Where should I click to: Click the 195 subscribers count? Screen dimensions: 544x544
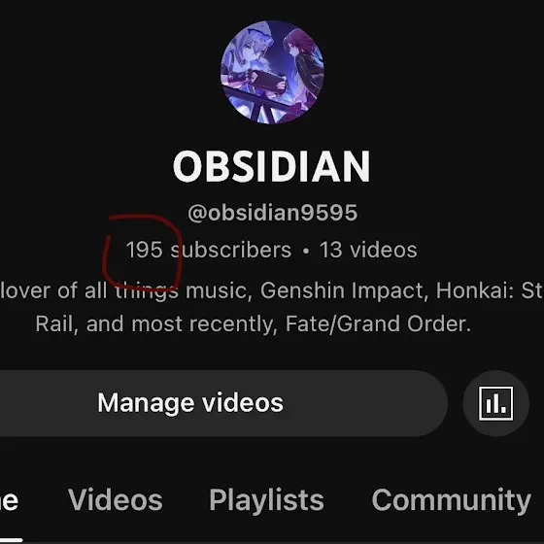209,250
